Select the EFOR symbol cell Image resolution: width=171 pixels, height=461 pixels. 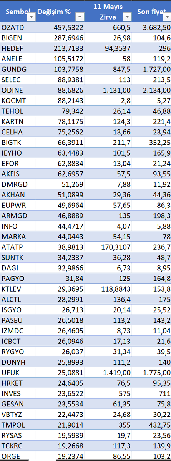pyautogui.click(x=18, y=164)
